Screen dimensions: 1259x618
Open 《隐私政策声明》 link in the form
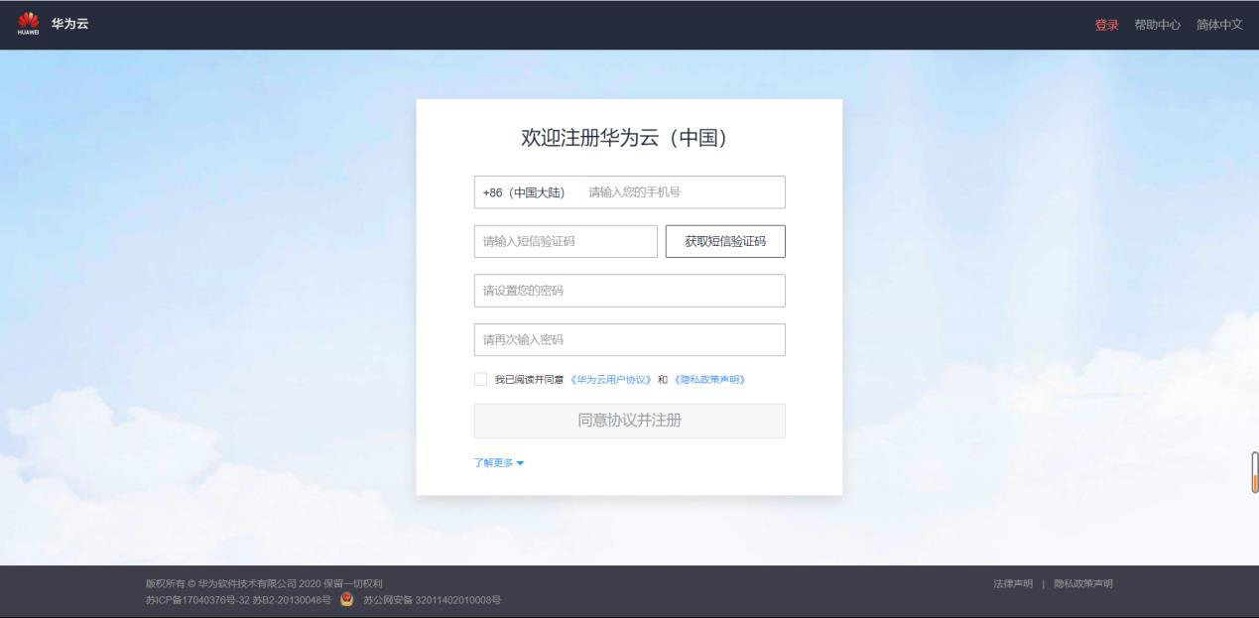point(709,380)
